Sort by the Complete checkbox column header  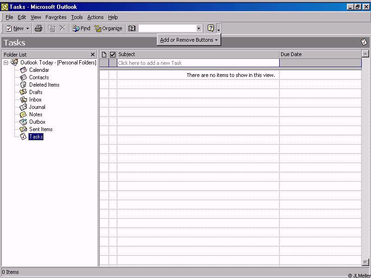pos(113,54)
